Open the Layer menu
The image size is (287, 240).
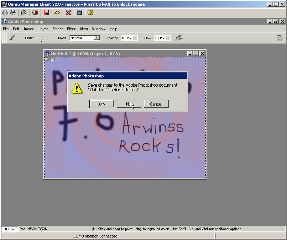click(x=43, y=29)
